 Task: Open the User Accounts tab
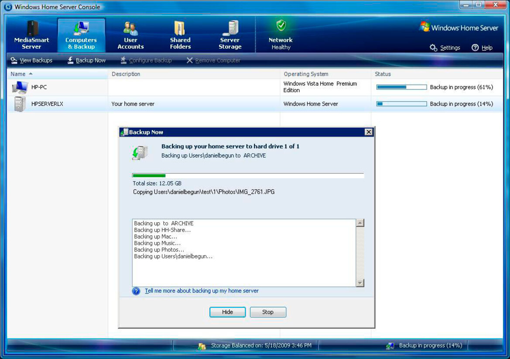(x=130, y=35)
